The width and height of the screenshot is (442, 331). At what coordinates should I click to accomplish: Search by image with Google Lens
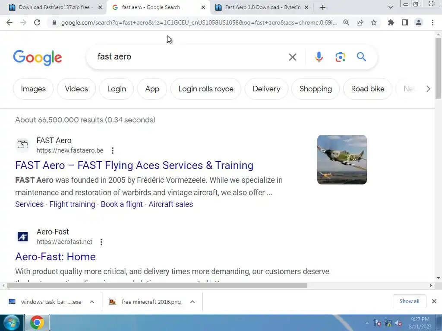pyautogui.click(x=340, y=57)
